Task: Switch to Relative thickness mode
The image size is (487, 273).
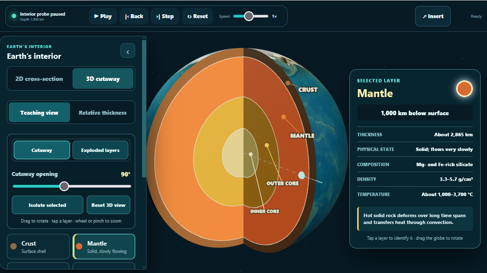Action: 102,113
